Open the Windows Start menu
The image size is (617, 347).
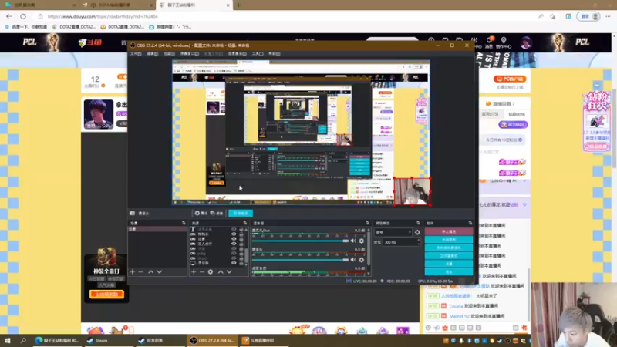click(x=7, y=340)
